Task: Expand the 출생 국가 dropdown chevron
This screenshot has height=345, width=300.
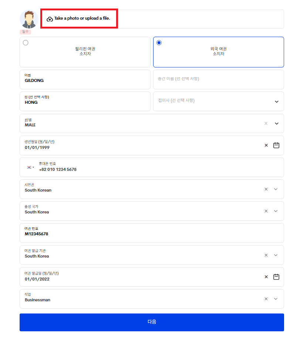Action: (x=276, y=211)
